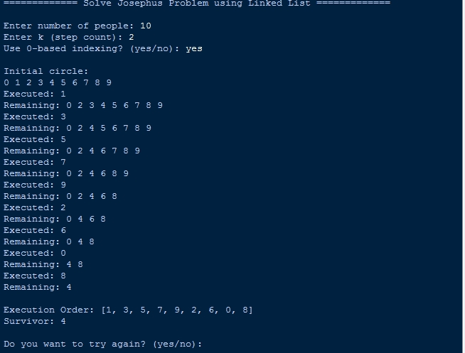This screenshot has width=465, height=353.
Task: Click the 'Executed: 5' line
Action: click(35, 139)
